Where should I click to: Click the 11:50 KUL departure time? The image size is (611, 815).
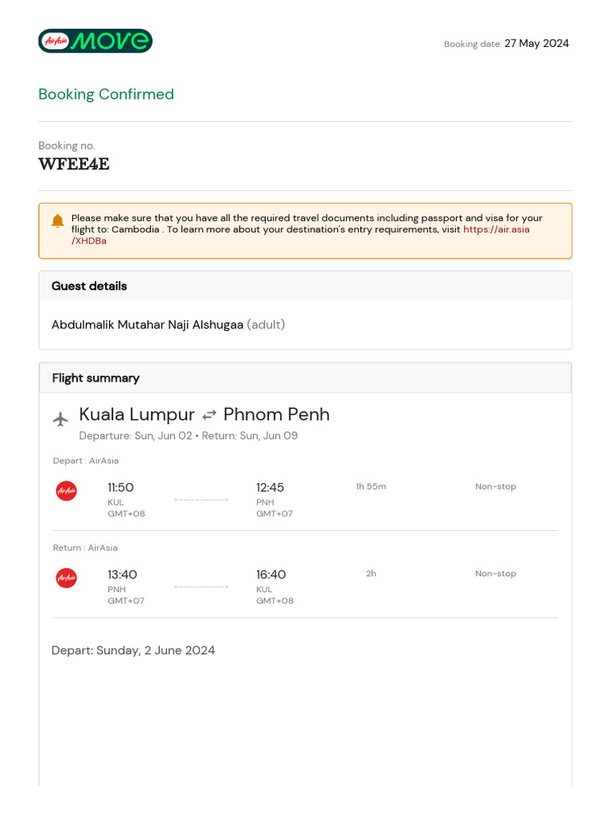121,488
